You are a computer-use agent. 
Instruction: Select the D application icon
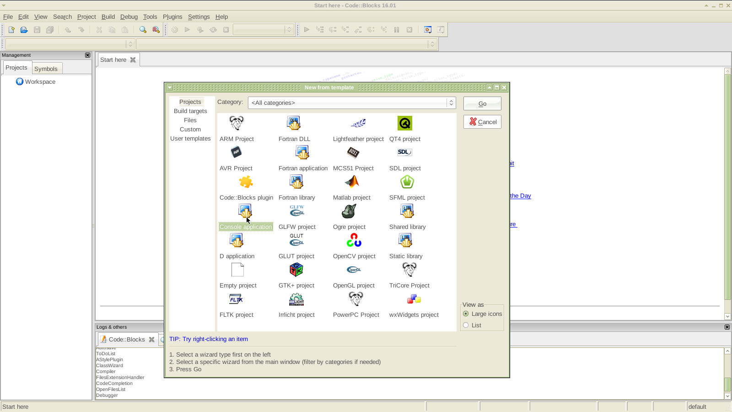click(x=237, y=240)
